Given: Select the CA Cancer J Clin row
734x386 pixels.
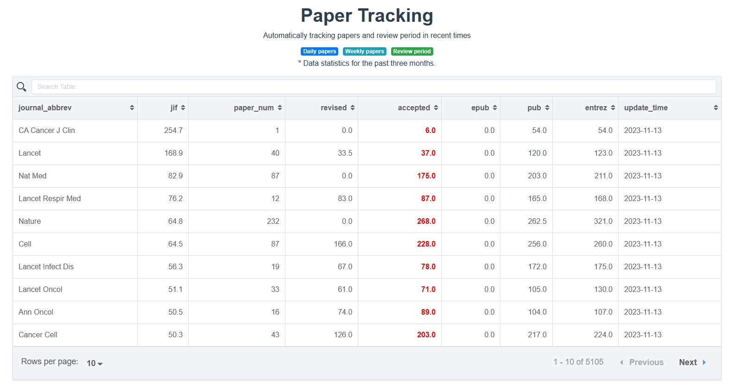Looking at the screenshot, I should (x=367, y=131).
